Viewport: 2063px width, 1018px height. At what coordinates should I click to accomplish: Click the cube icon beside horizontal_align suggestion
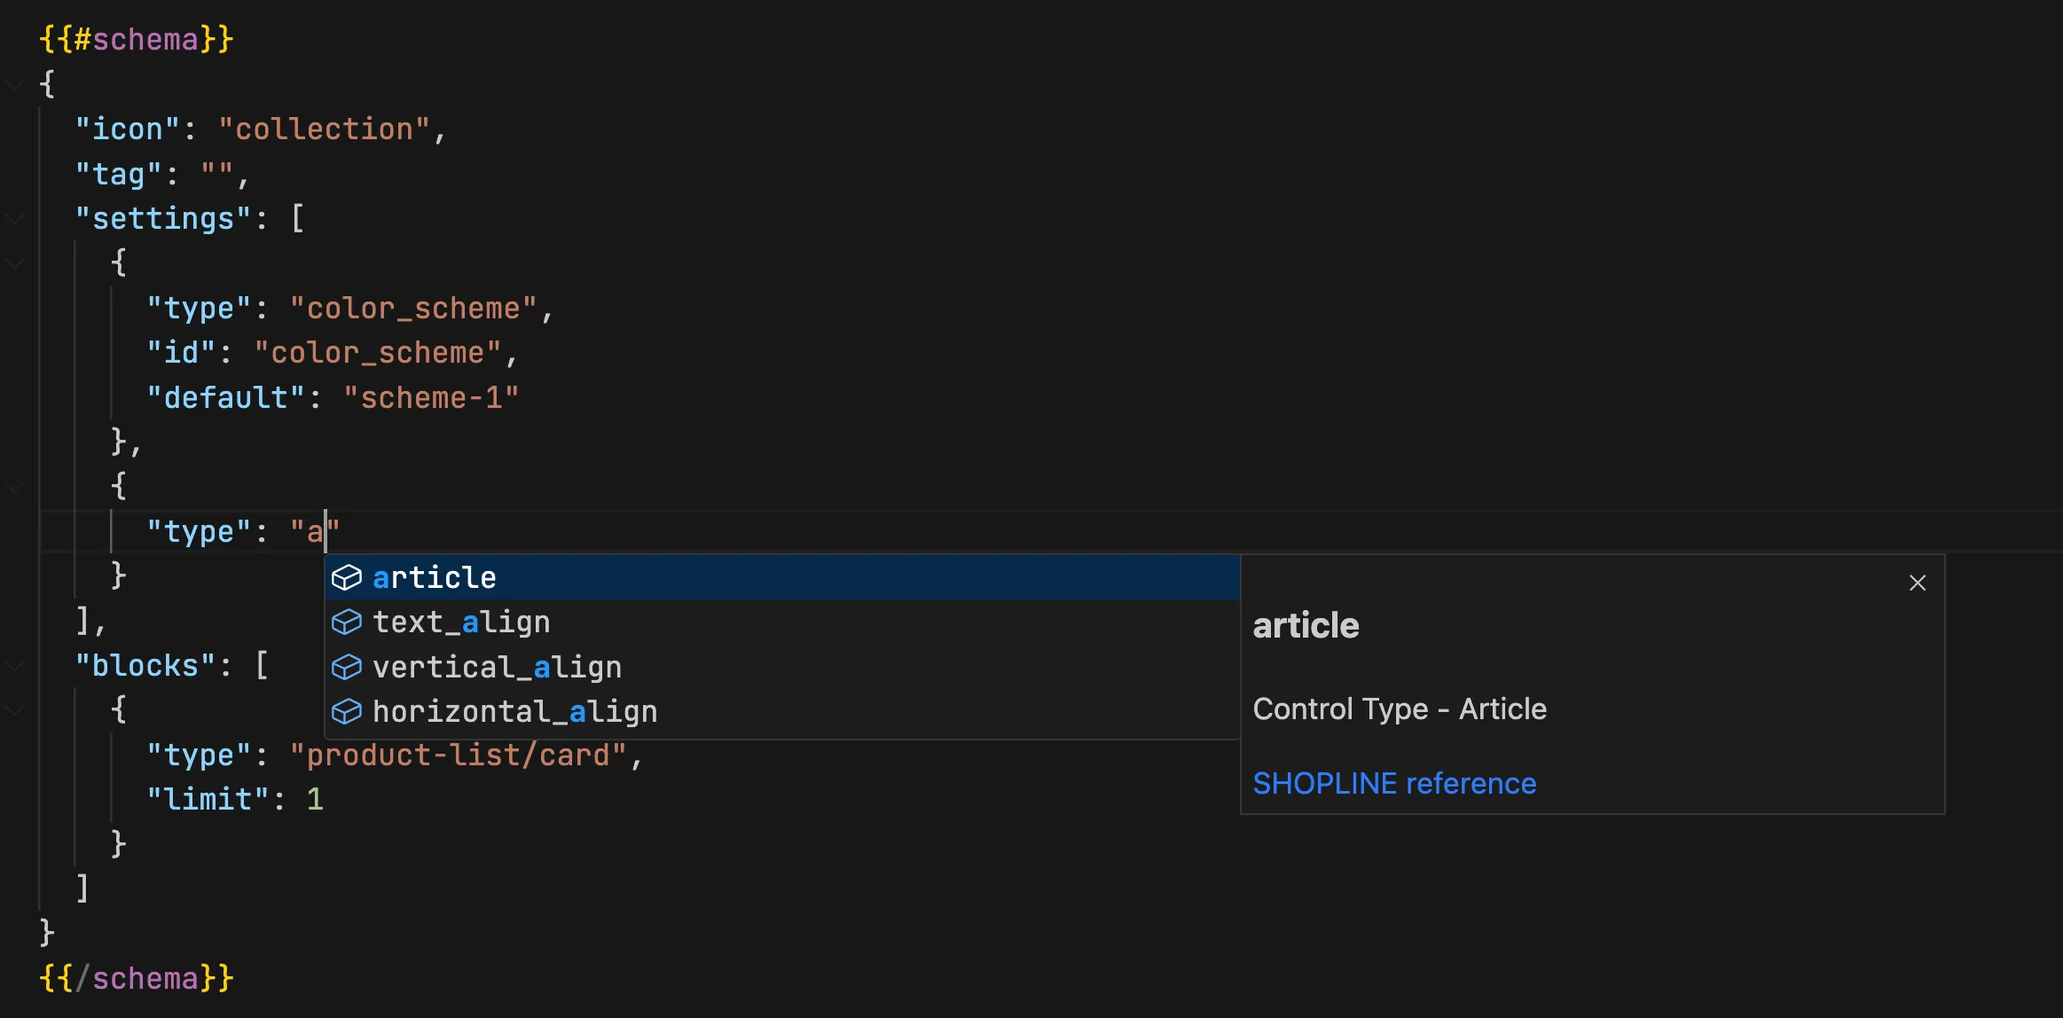pos(346,711)
